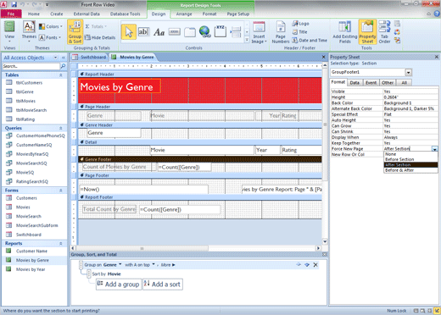Click the Add a group button
The height and width of the screenshot is (315, 441).
pyautogui.click(x=119, y=285)
